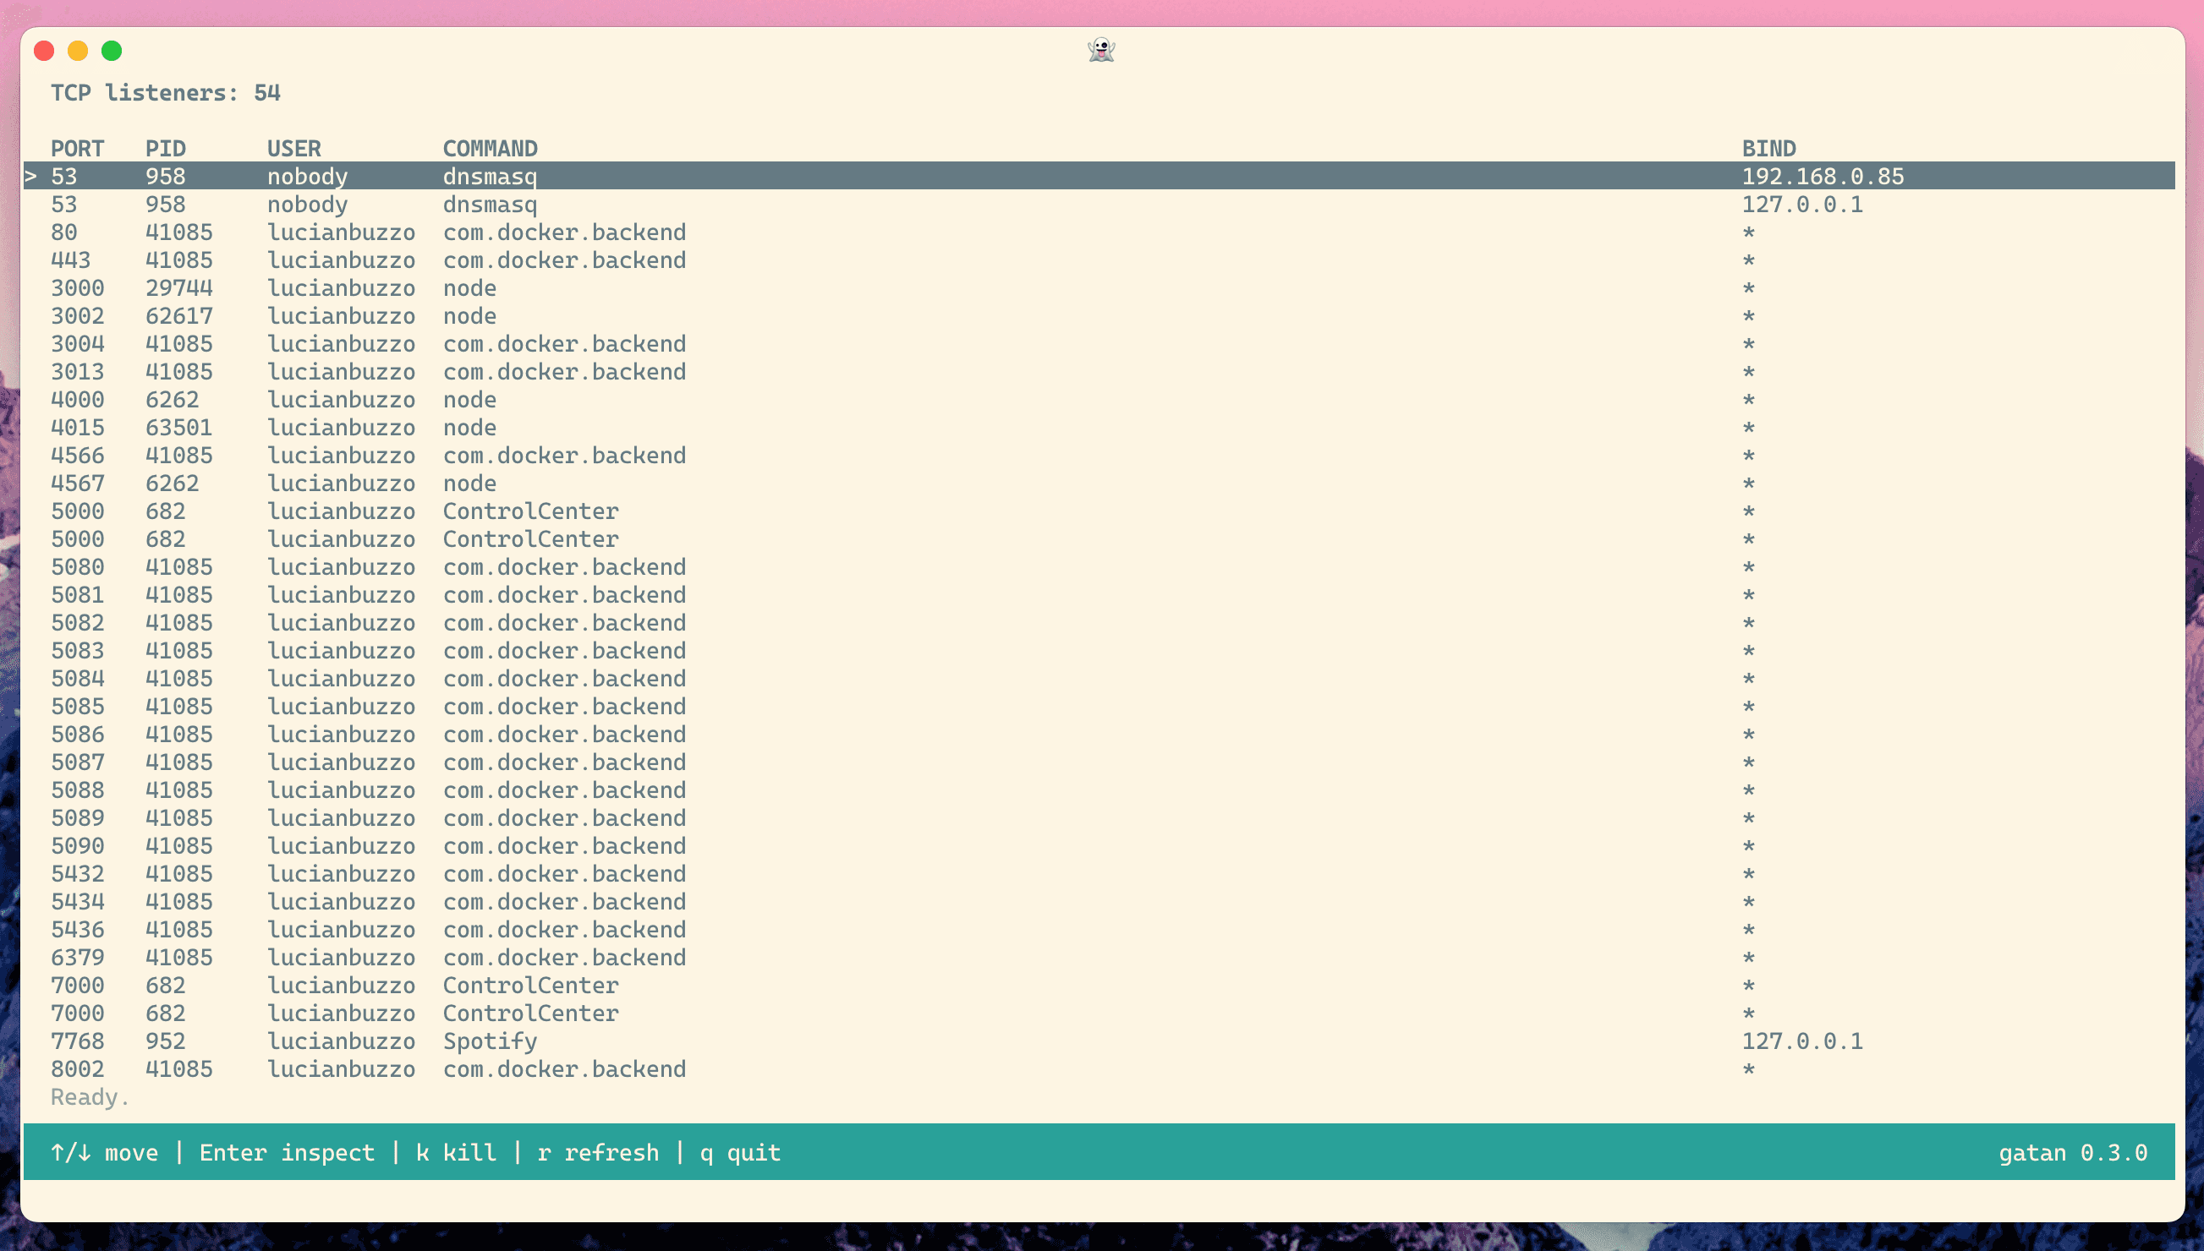2204x1251 pixels.
Task: Click the 'r refresh' shortcut hint
Action: [597, 1152]
